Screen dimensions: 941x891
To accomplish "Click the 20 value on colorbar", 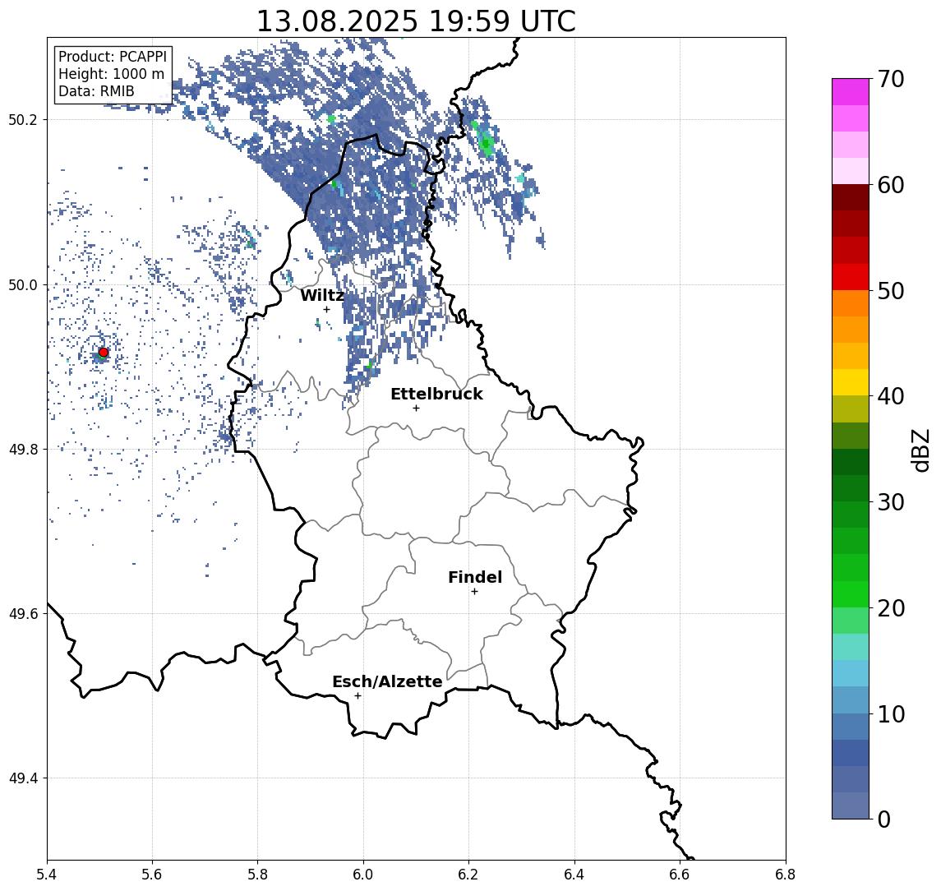I will point(890,607).
